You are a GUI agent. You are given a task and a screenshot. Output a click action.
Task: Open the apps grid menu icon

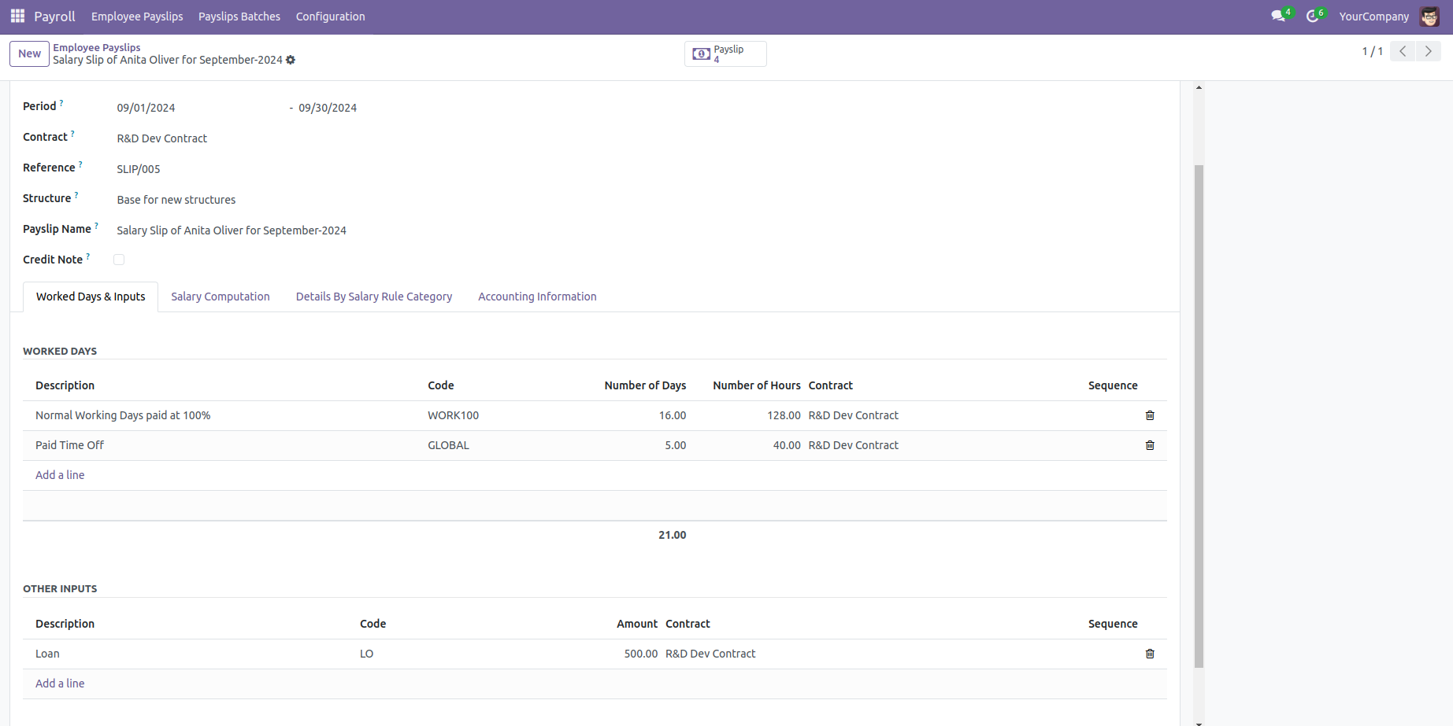click(17, 16)
